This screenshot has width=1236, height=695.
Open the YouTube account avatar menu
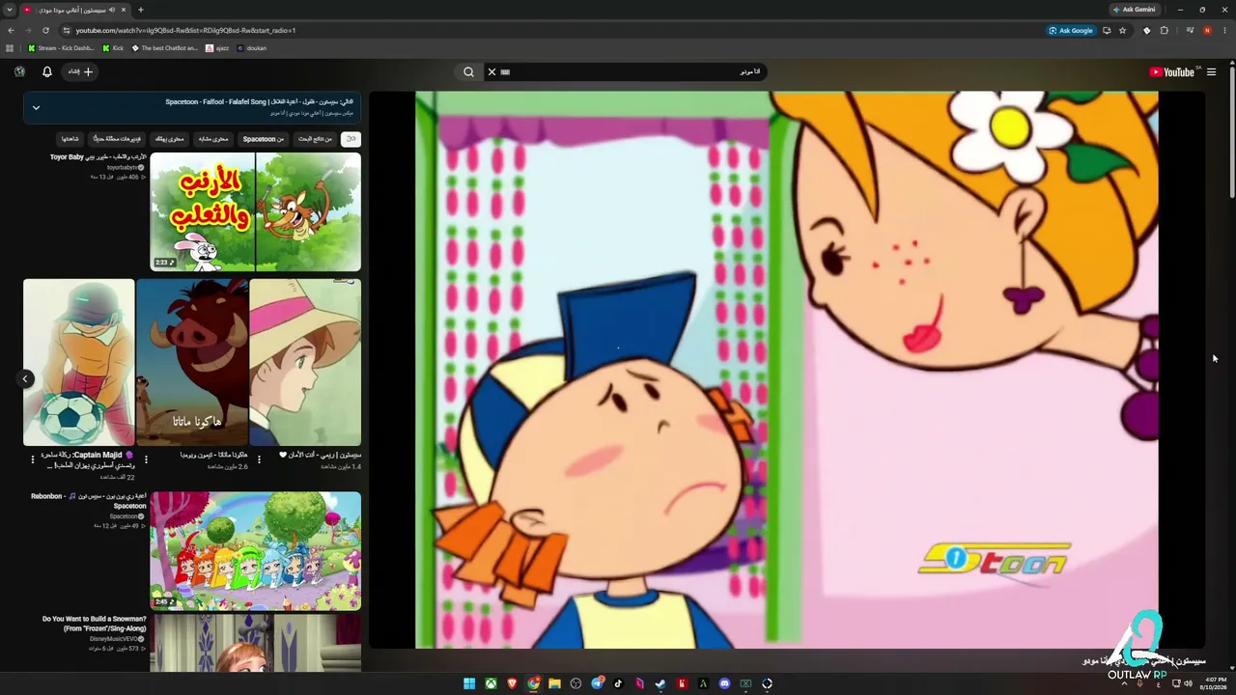(19, 71)
